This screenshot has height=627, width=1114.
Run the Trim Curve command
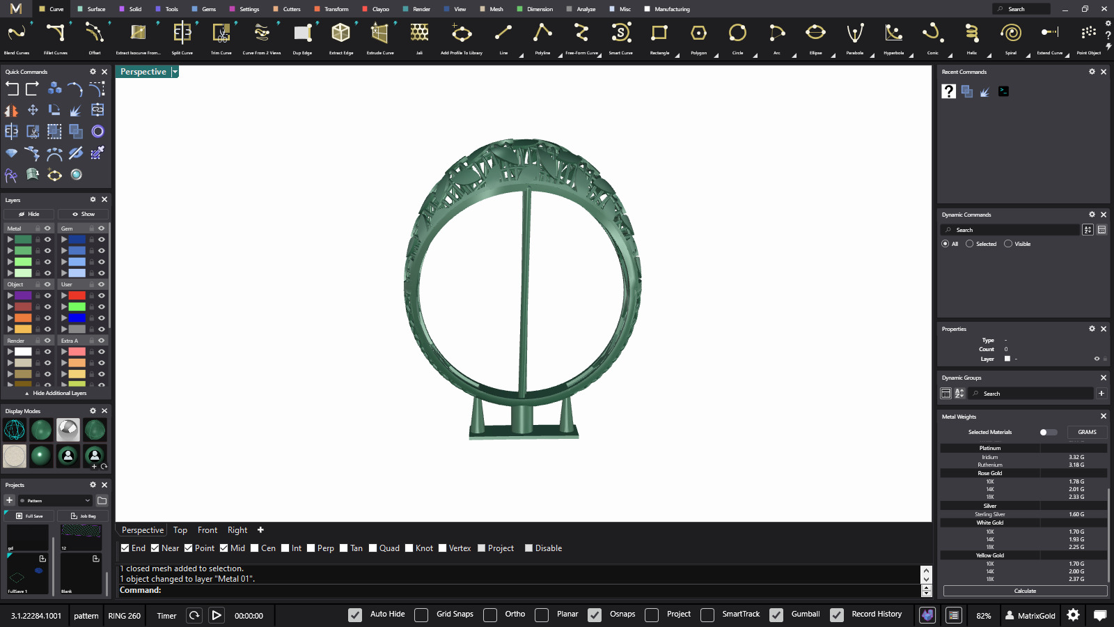click(x=221, y=38)
